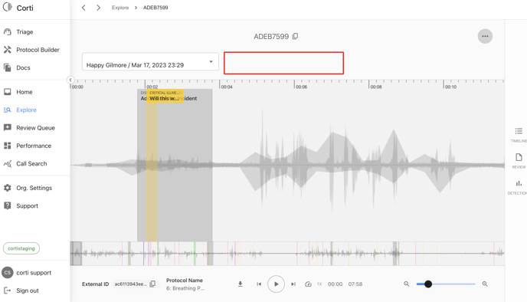The image size is (527, 302).
Task: Open the Docs section
Action: click(x=23, y=67)
